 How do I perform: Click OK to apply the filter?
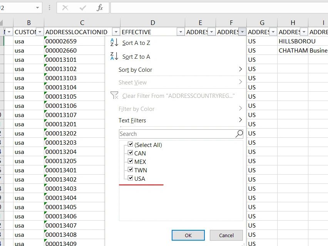[x=188, y=235]
